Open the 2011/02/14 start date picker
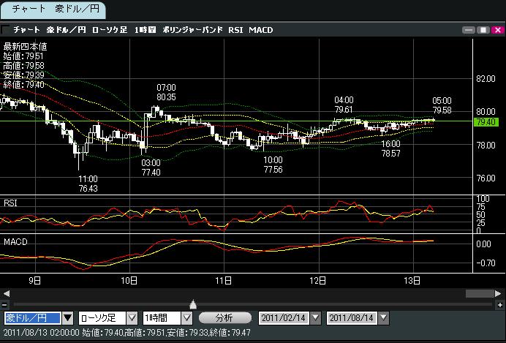This screenshot has height=343, width=506. 315,318
